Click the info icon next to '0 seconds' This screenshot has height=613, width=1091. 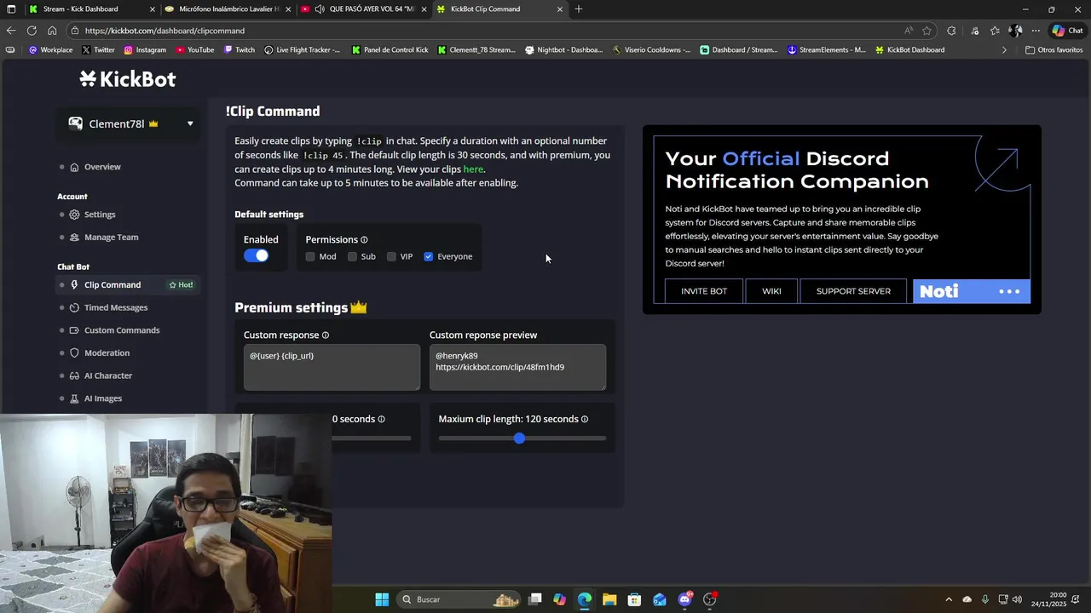381,420
